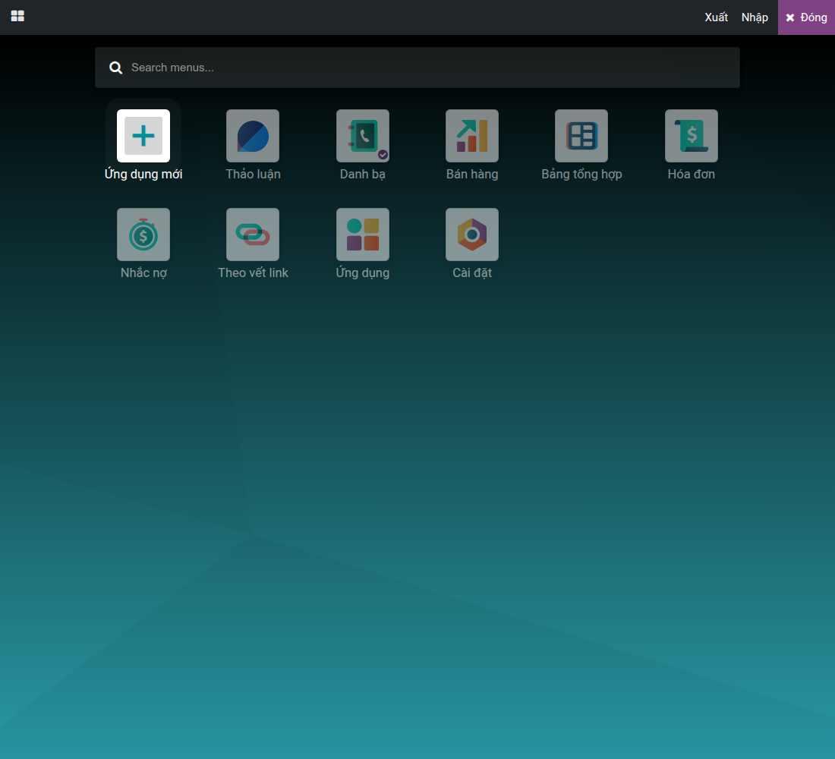The width and height of the screenshot is (835, 759).
Task: Create a new app with the plus icon
Action: pos(143,136)
